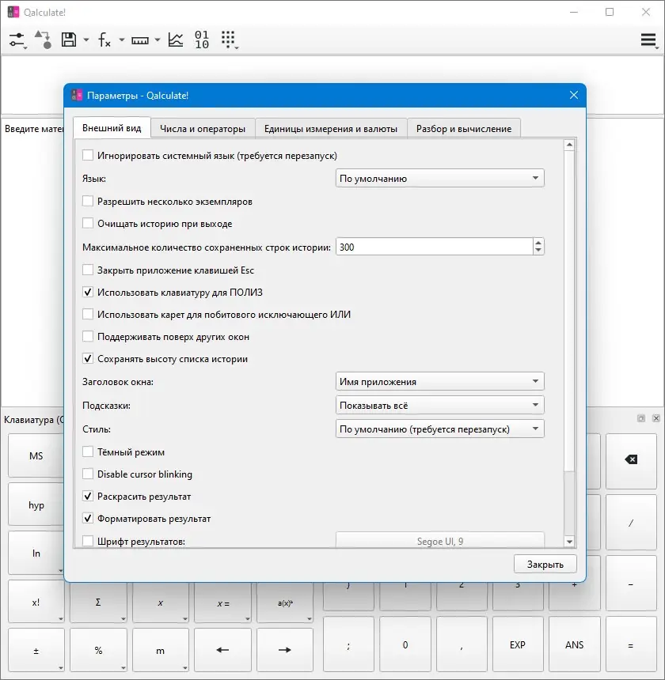This screenshot has width=665, height=680.
Task: Click the Закрыть button
Action: click(x=545, y=565)
